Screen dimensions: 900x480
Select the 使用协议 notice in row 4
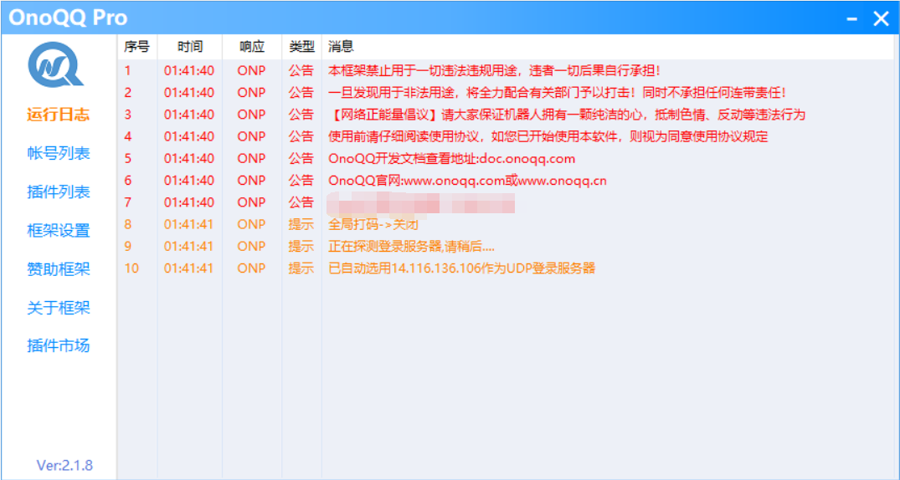pyautogui.click(x=548, y=136)
